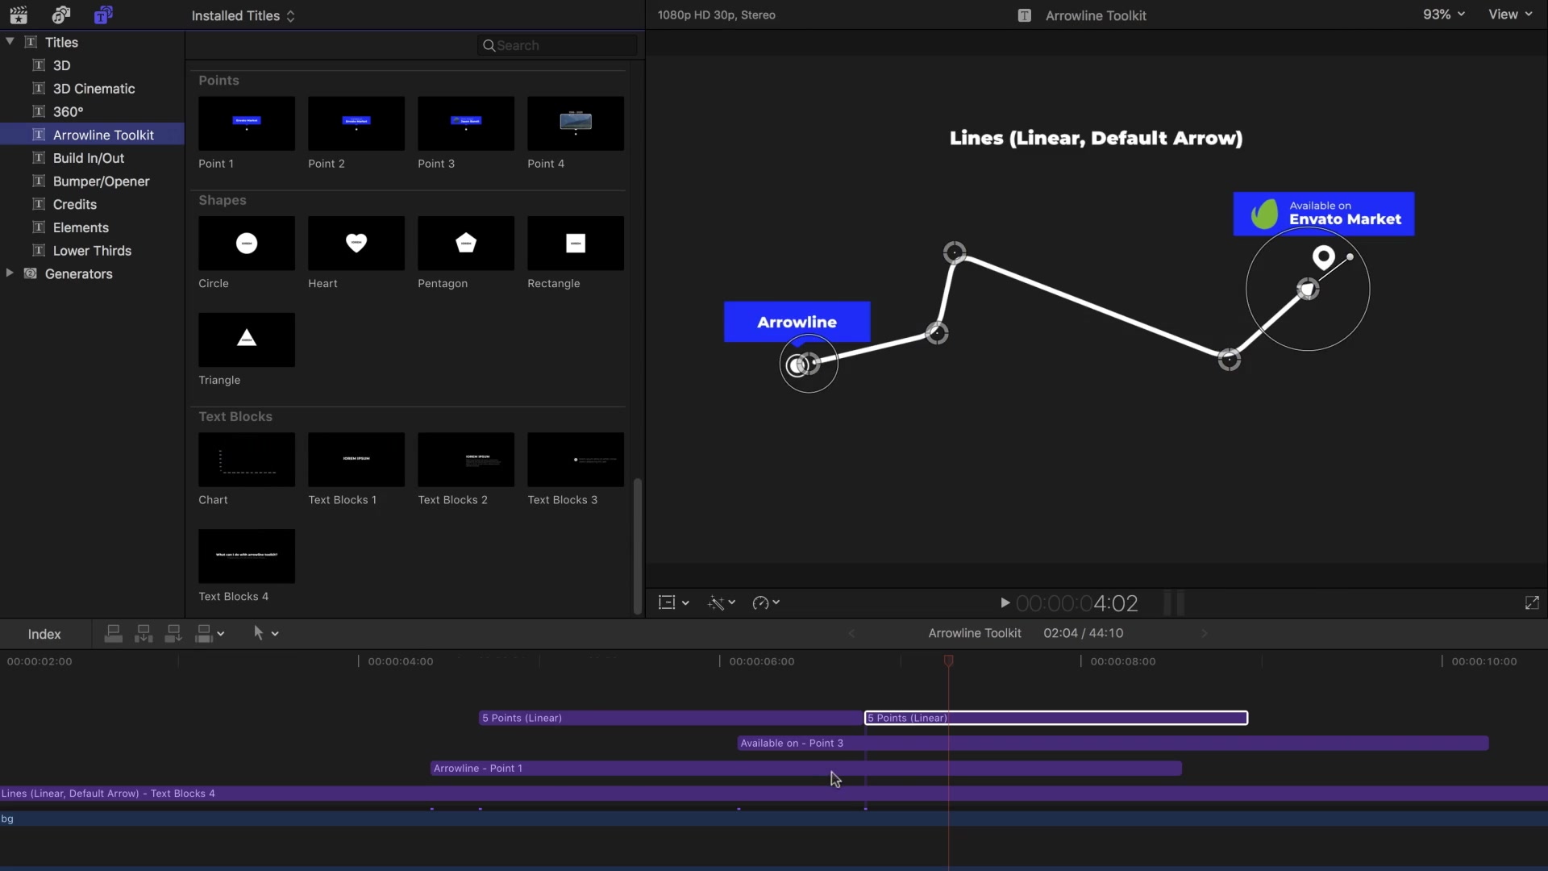The image size is (1548, 871).
Task: Open the viewer View options menu
Action: click(x=1509, y=15)
